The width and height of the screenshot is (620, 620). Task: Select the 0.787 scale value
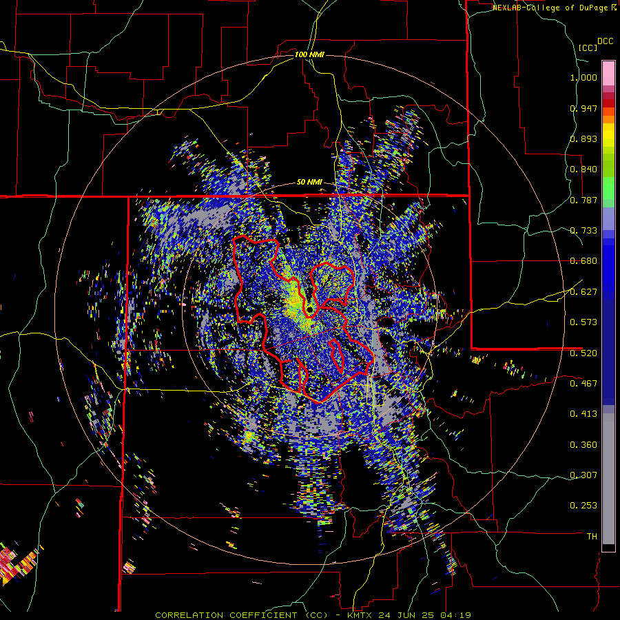pyautogui.click(x=583, y=200)
